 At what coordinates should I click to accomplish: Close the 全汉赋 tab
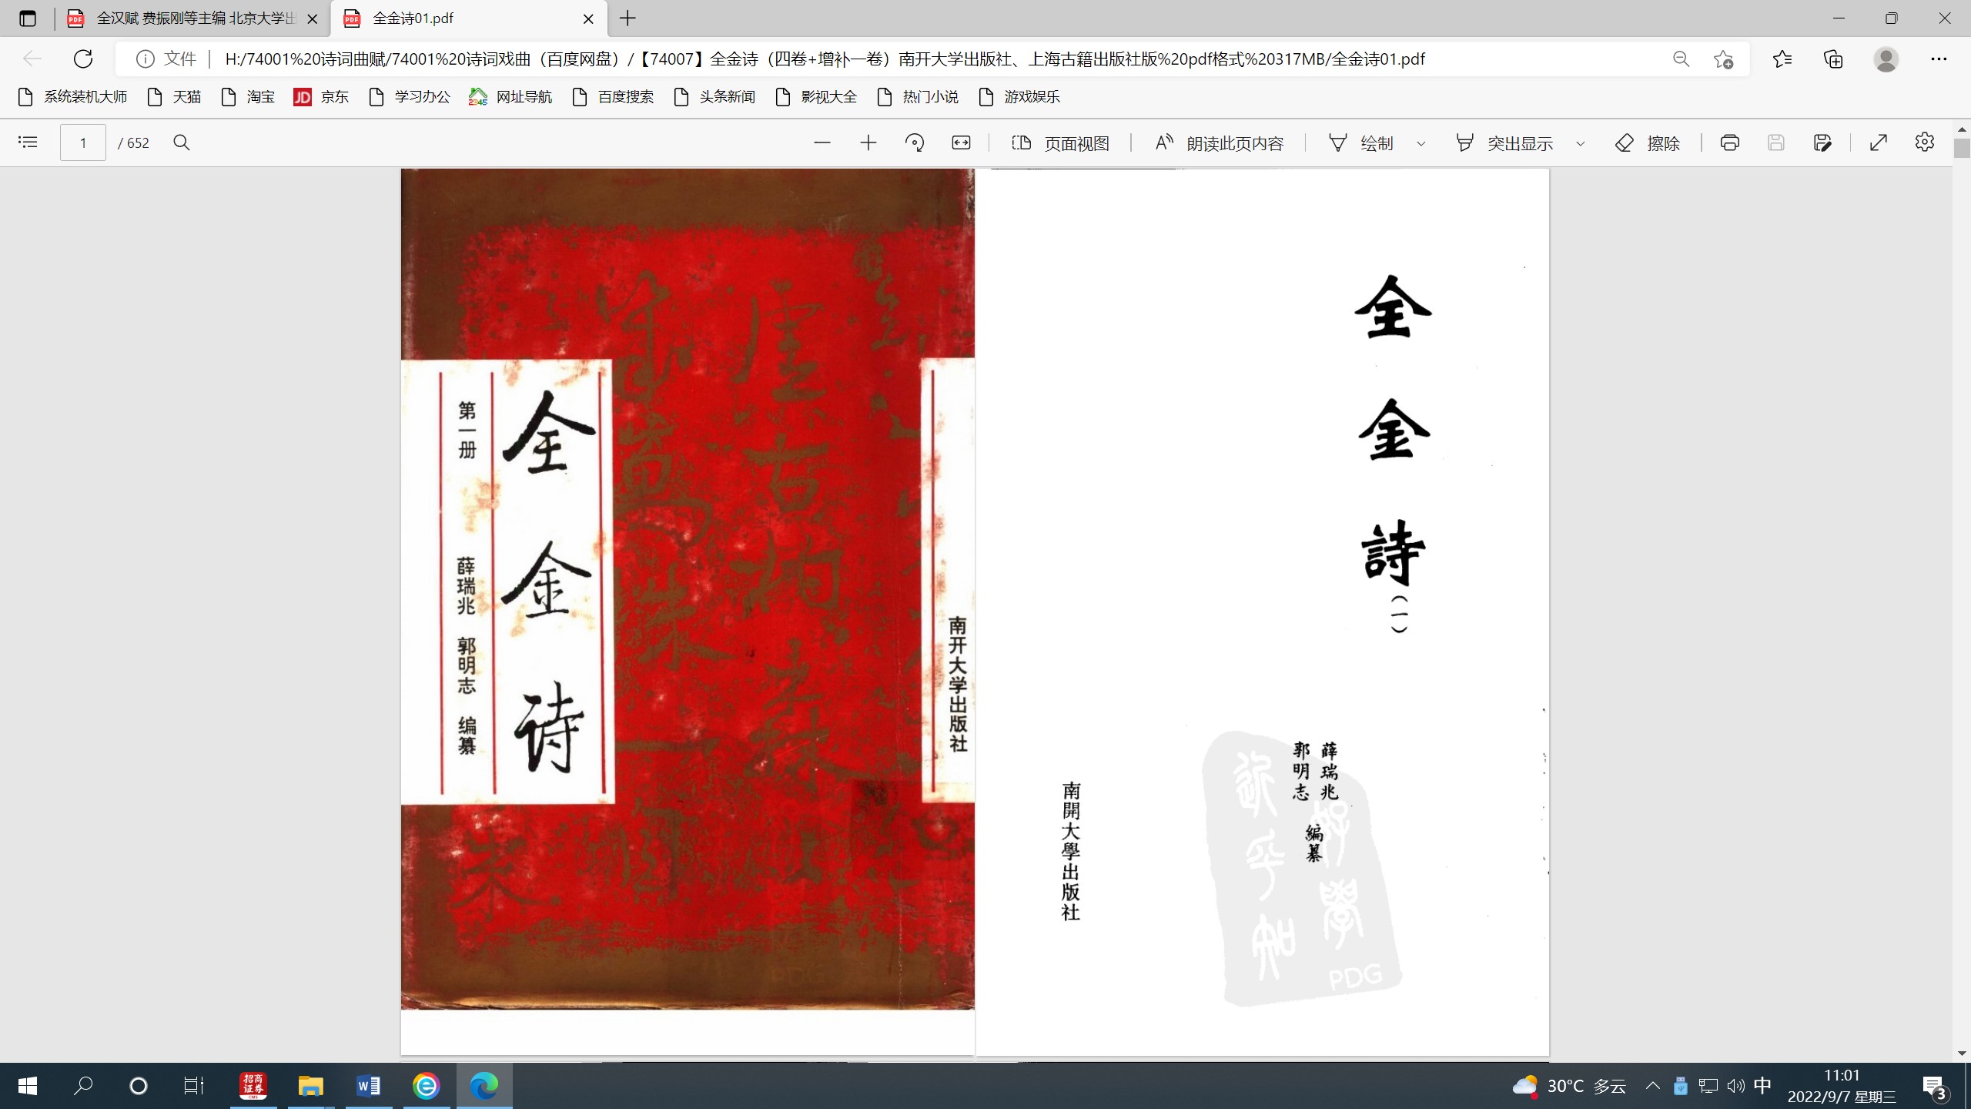[313, 19]
